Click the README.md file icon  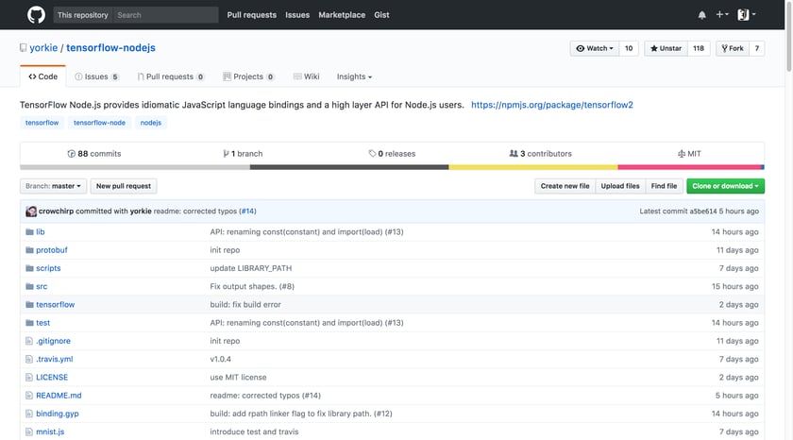29,396
